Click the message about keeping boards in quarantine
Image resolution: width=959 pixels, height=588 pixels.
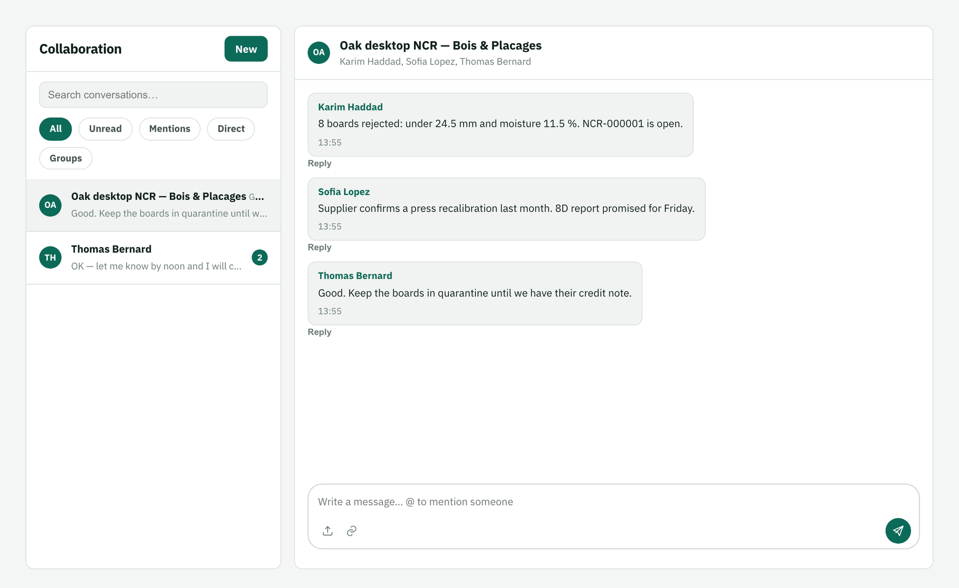(x=475, y=293)
